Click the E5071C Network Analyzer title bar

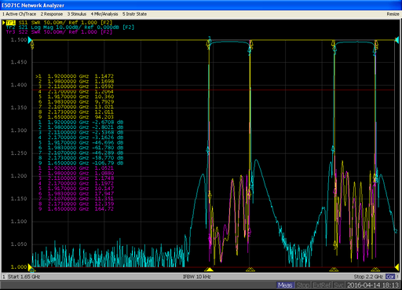tap(201, 5)
